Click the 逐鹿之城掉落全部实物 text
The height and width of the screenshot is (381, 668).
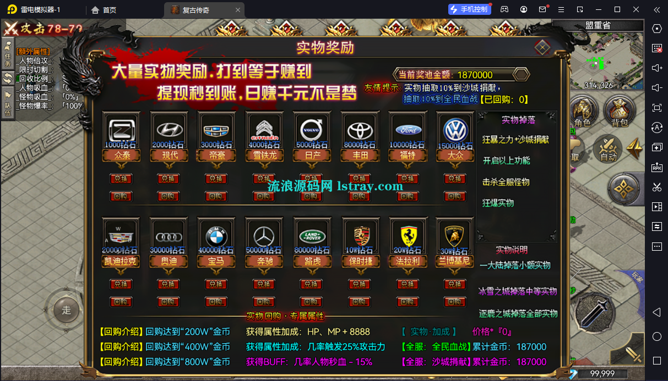[518, 313]
